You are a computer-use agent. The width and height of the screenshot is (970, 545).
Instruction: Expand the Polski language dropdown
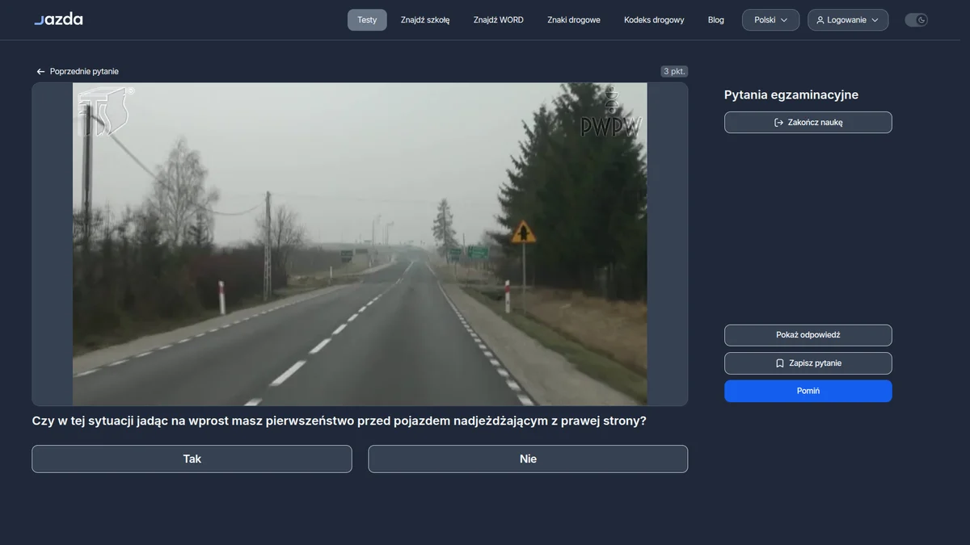pos(770,20)
